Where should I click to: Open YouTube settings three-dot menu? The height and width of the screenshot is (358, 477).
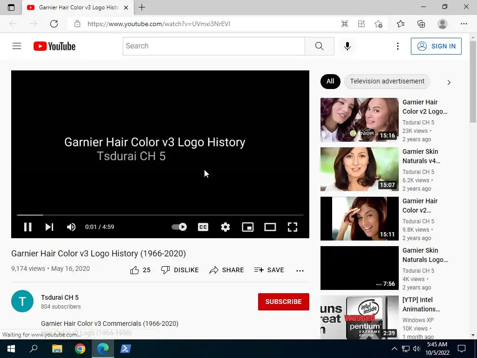[398, 46]
